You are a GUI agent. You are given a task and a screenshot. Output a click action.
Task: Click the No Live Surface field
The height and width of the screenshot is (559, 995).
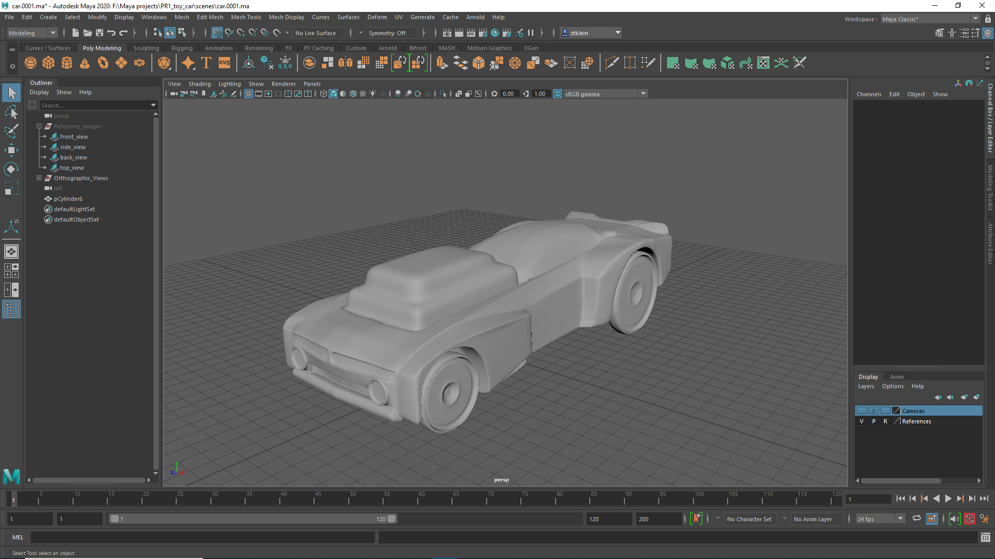pyautogui.click(x=316, y=33)
